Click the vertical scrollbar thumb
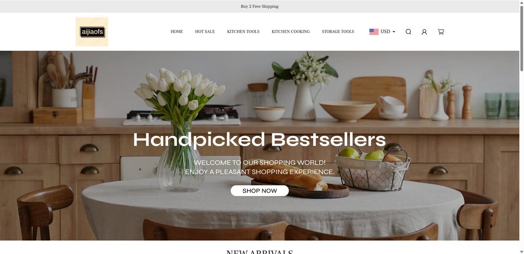524x254 pixels. [x=521, y=38]
